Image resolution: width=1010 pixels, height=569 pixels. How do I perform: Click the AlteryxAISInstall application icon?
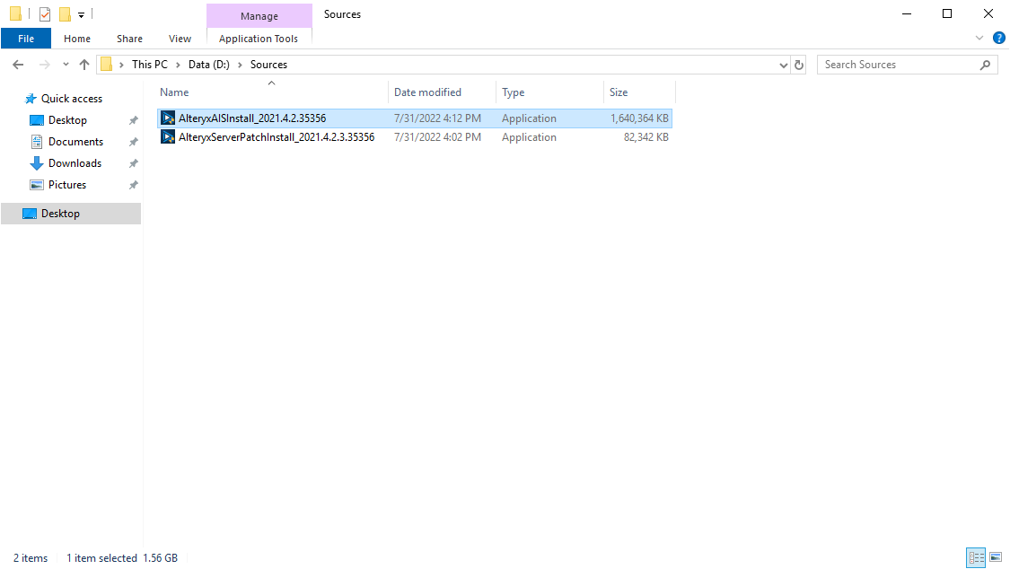(168, 118)
